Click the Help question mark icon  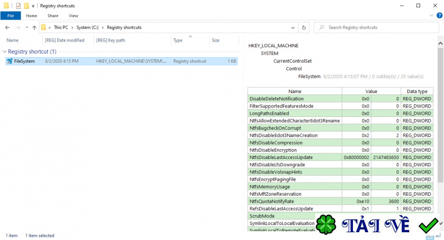[438, 16]
